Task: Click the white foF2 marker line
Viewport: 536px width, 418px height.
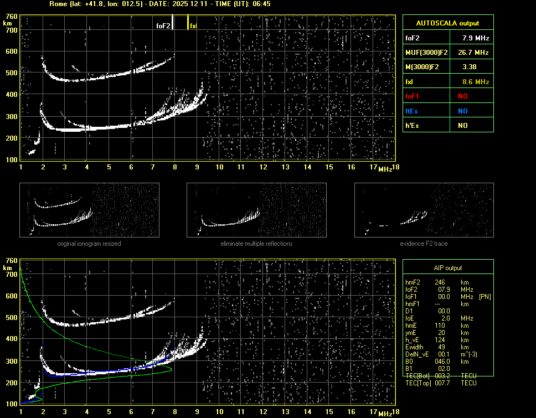Action: (173, 22)
